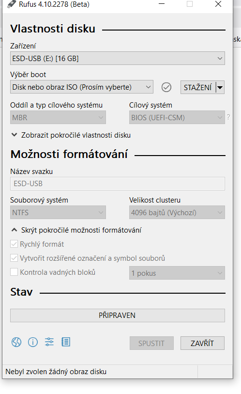Click the ZAVŘÍT button
Image resolution: width=241 pixels, height=394 pixels.
(202, 343)
